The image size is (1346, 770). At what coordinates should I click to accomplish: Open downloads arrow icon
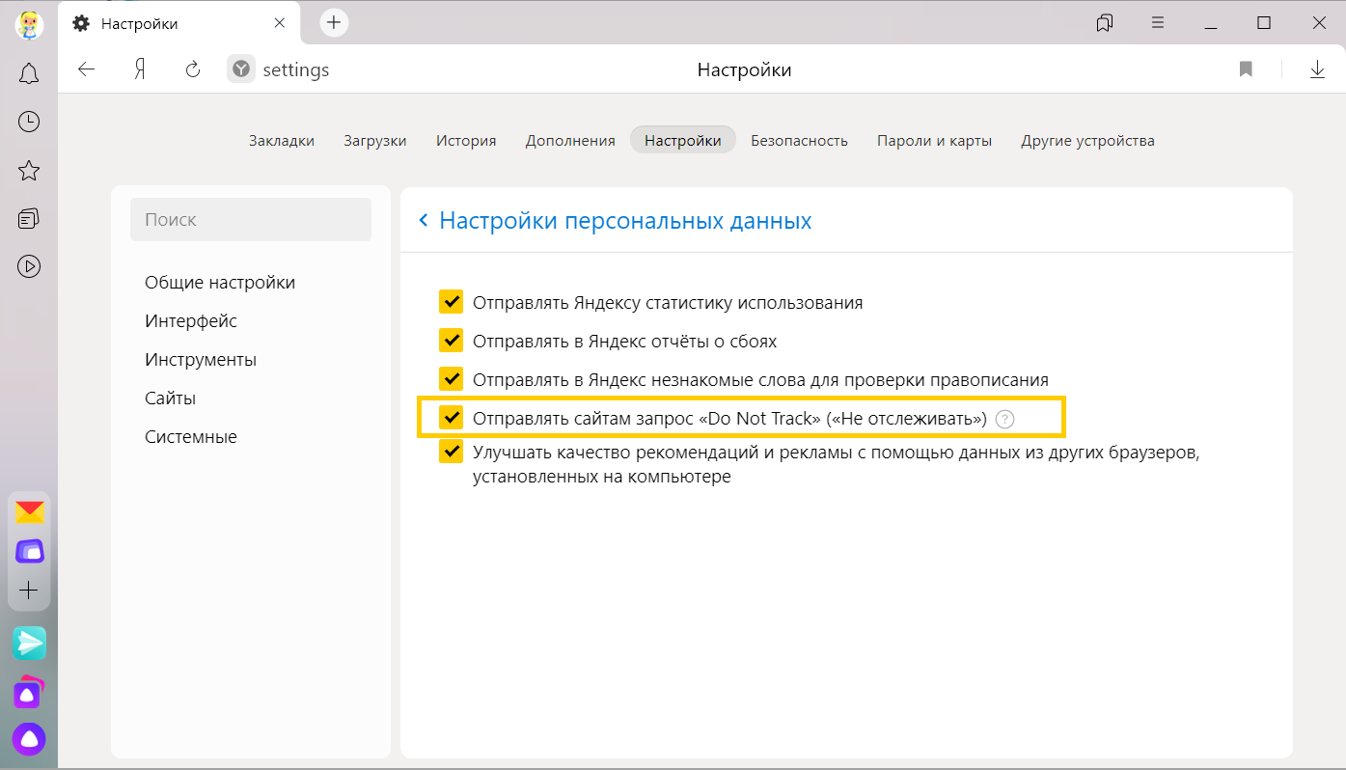point(1317,69)
